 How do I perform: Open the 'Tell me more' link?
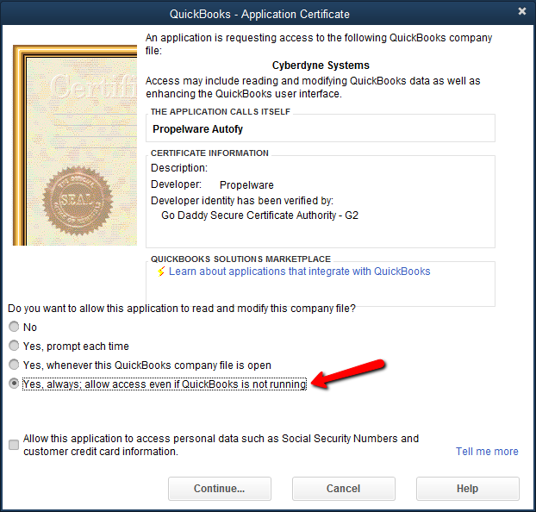487,451
